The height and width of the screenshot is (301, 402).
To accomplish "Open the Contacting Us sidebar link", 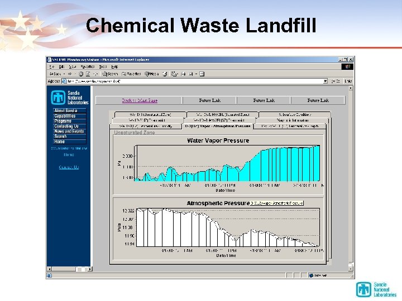I will pos(69,126).
